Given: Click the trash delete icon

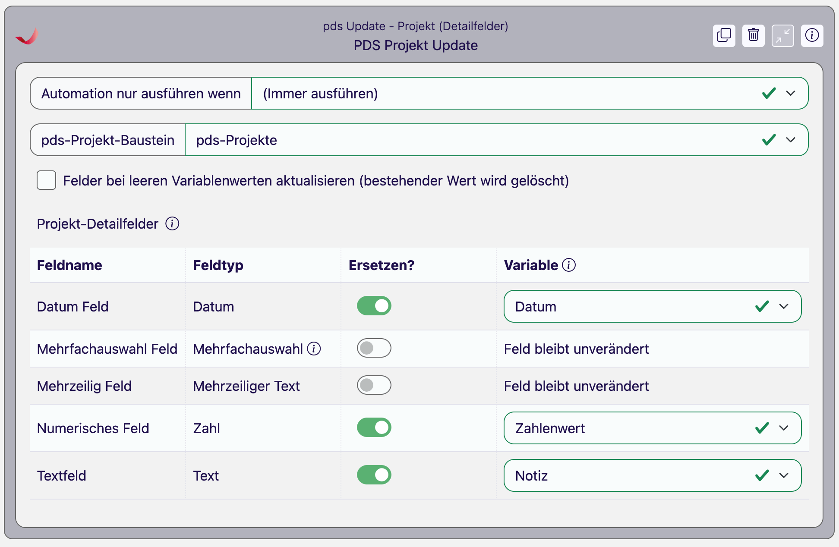Looking at the screenshot, I should tap(753, 35).
